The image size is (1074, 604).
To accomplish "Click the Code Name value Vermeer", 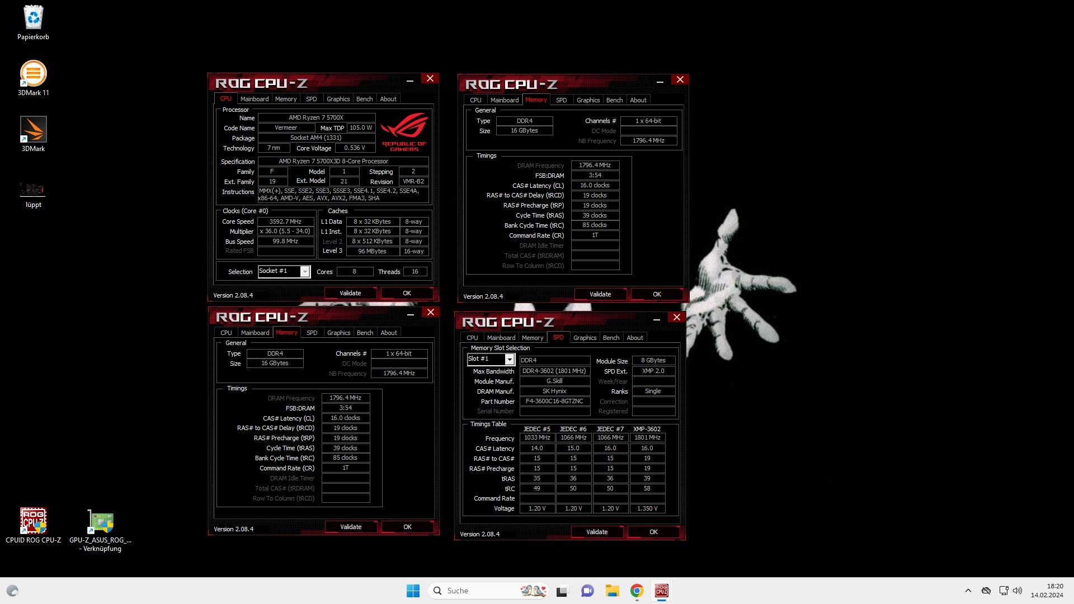I will 286,128.
